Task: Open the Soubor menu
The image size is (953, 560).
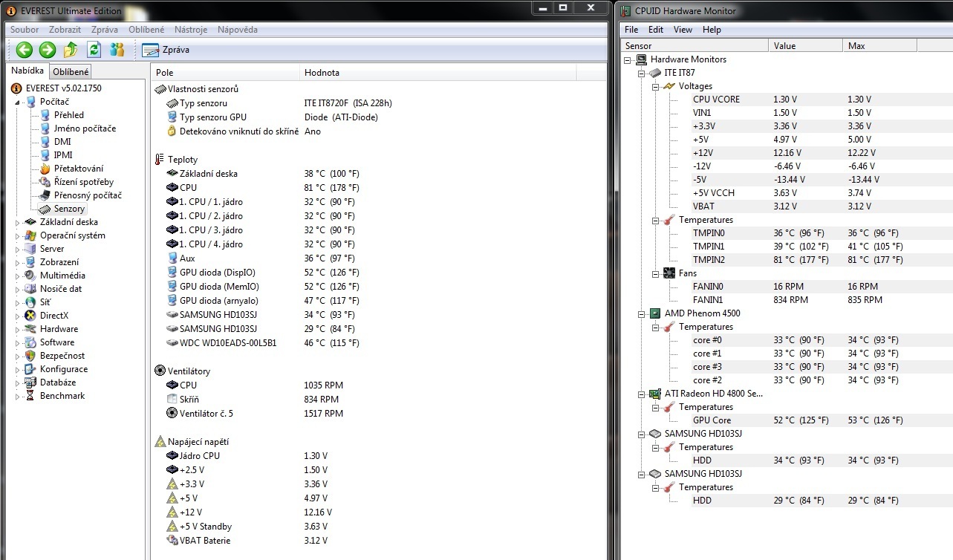Action: click(25, 30)
